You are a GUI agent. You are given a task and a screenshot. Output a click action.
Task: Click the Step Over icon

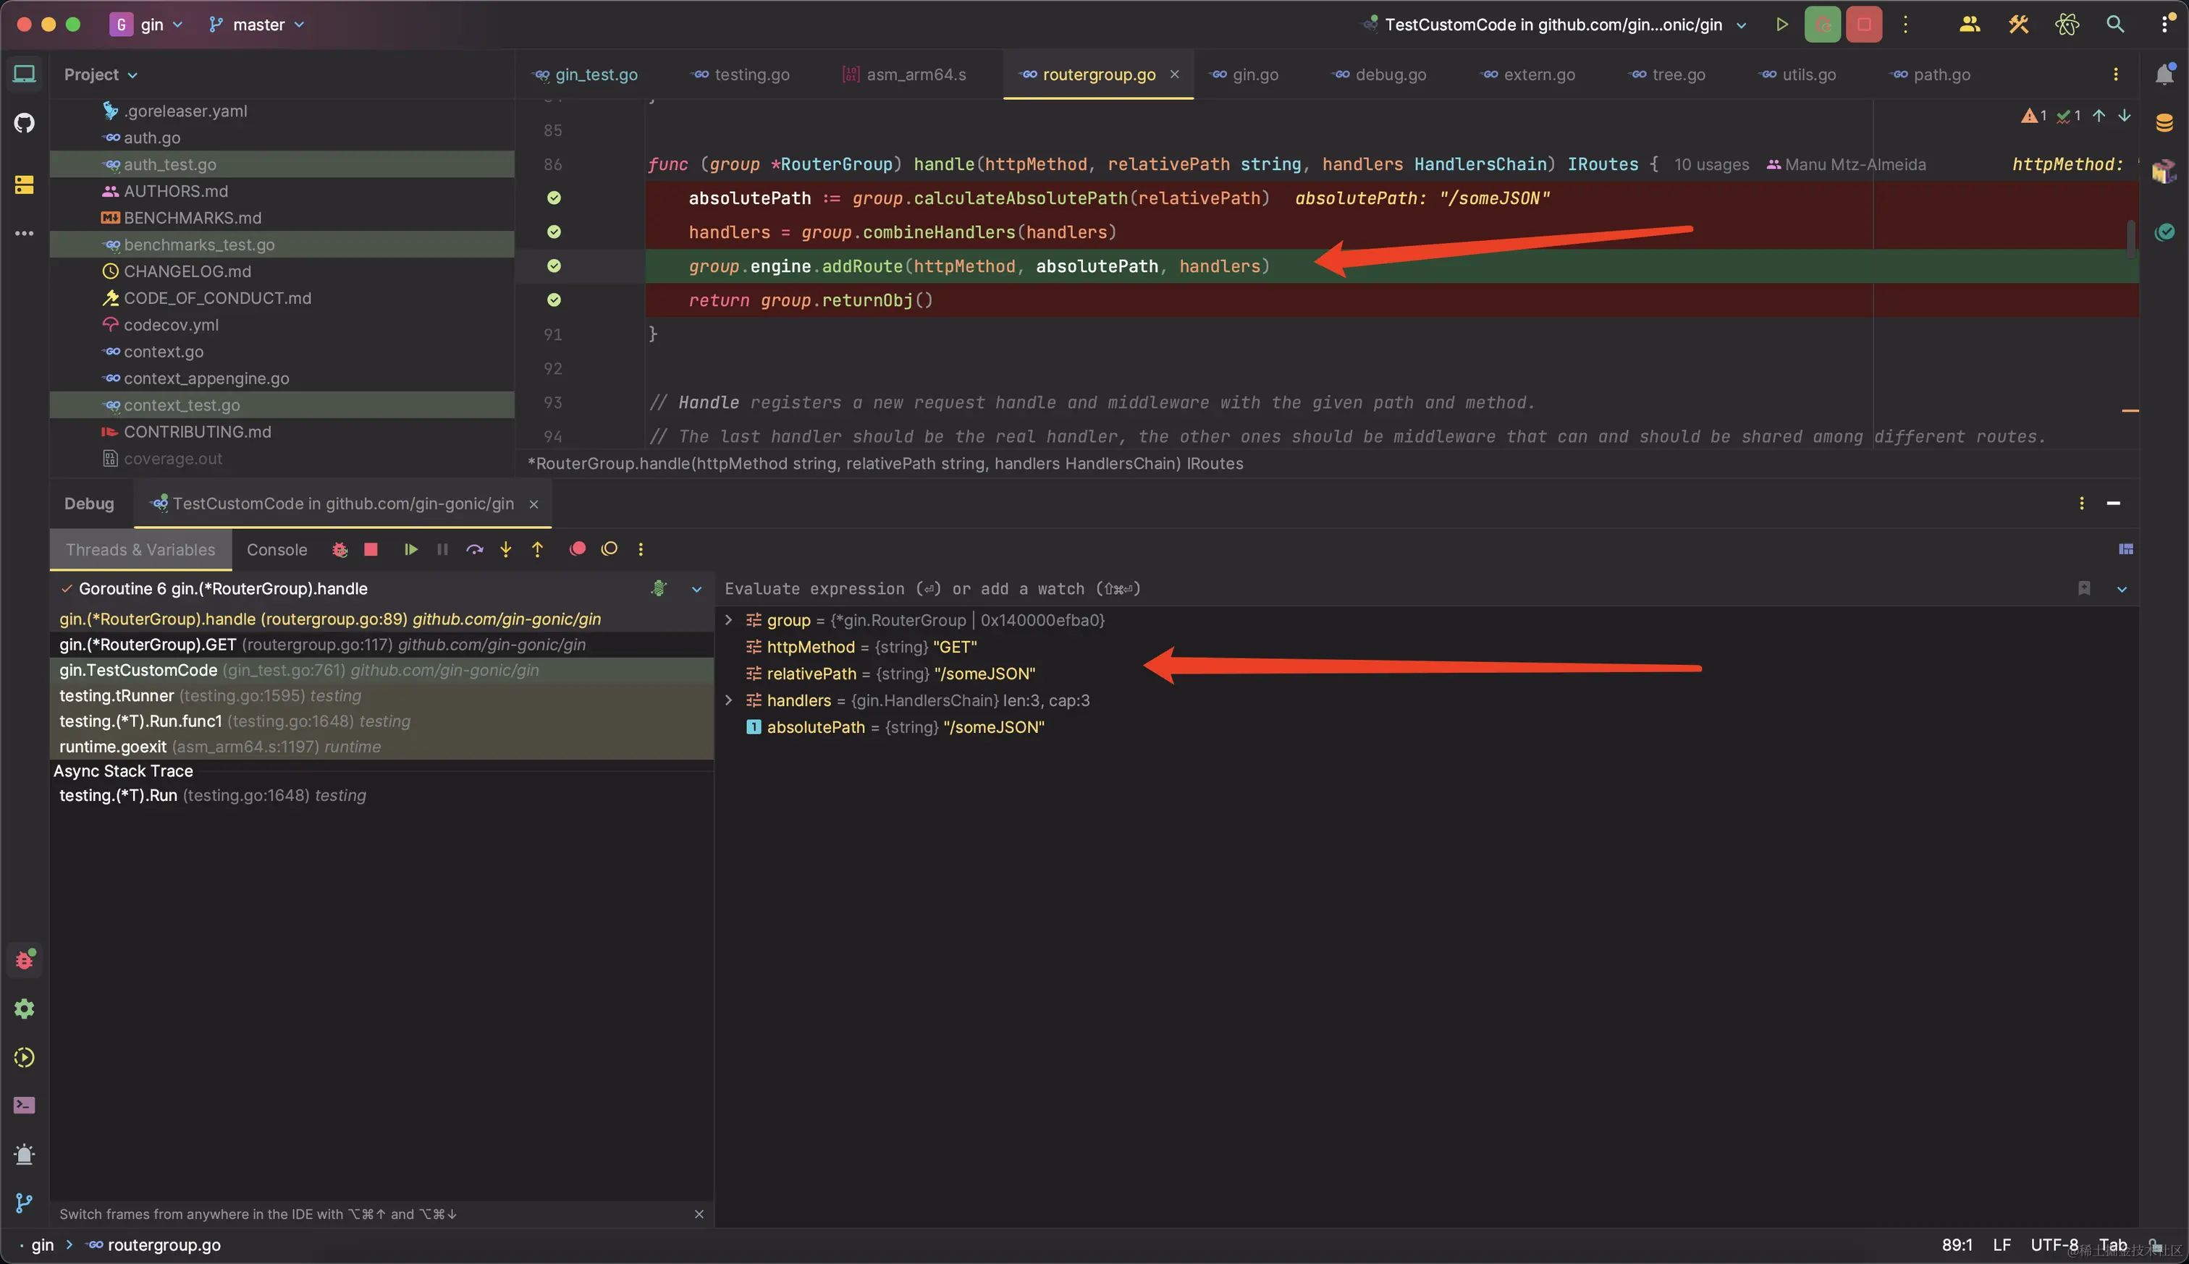(474, 550)
